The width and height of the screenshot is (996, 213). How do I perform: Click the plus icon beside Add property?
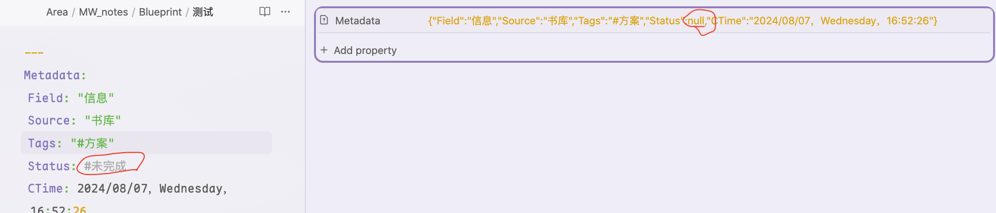[324, 50]
